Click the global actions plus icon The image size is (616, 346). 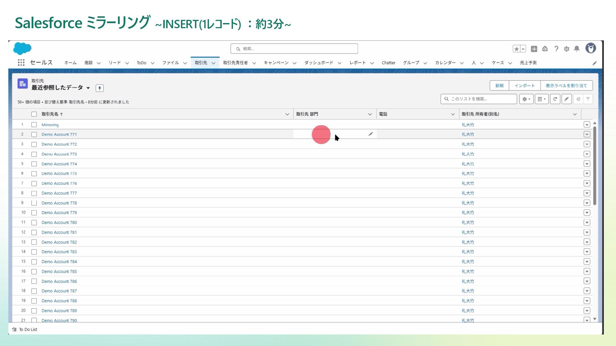pos(534,49)
